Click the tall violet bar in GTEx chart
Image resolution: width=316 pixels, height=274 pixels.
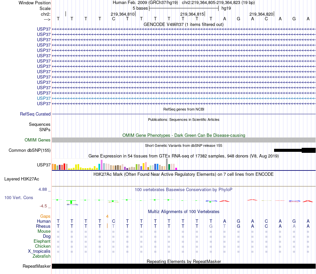tap(102, 165)
